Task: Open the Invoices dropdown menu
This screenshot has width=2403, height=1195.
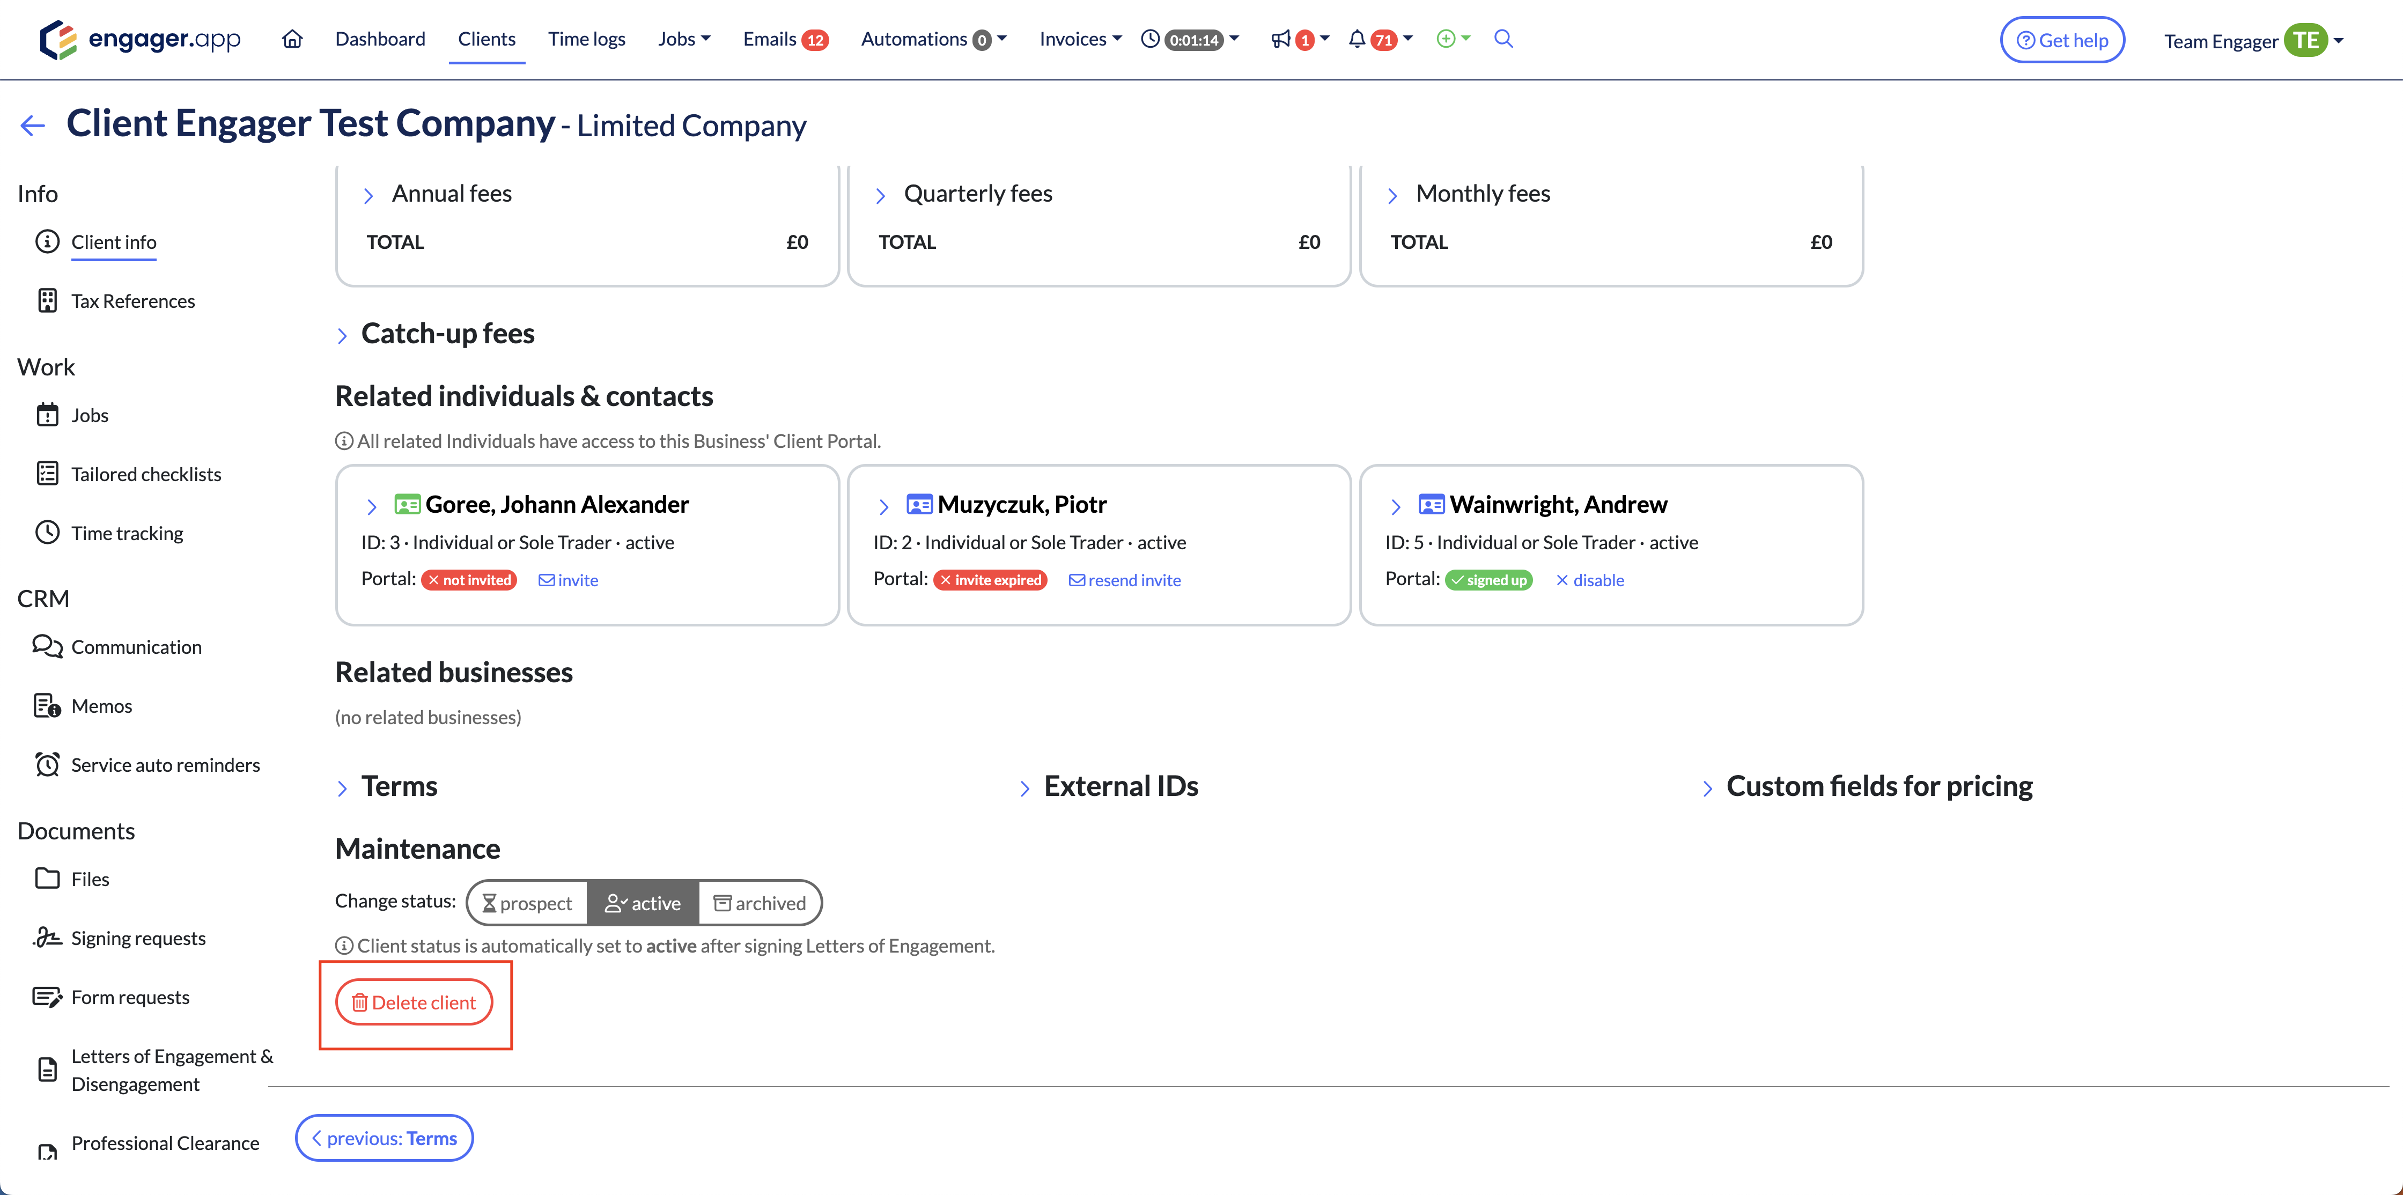Action: click(1079, 39)
